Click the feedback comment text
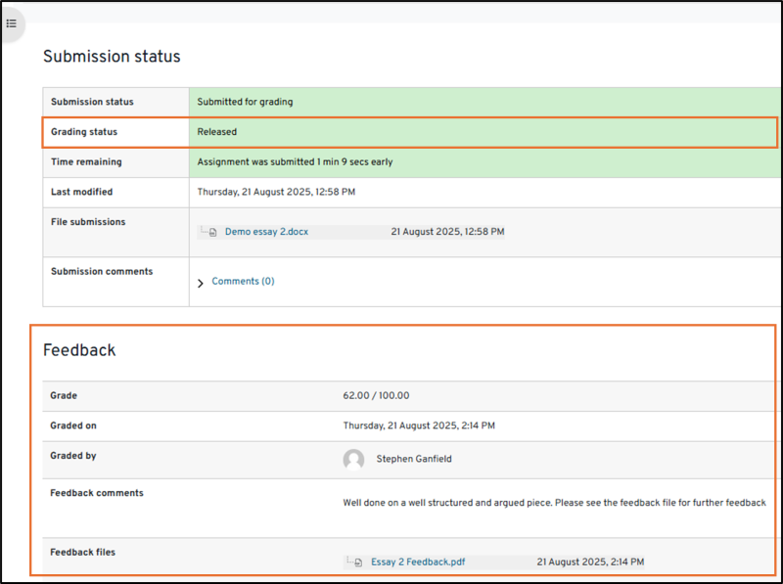 [554, 503]
